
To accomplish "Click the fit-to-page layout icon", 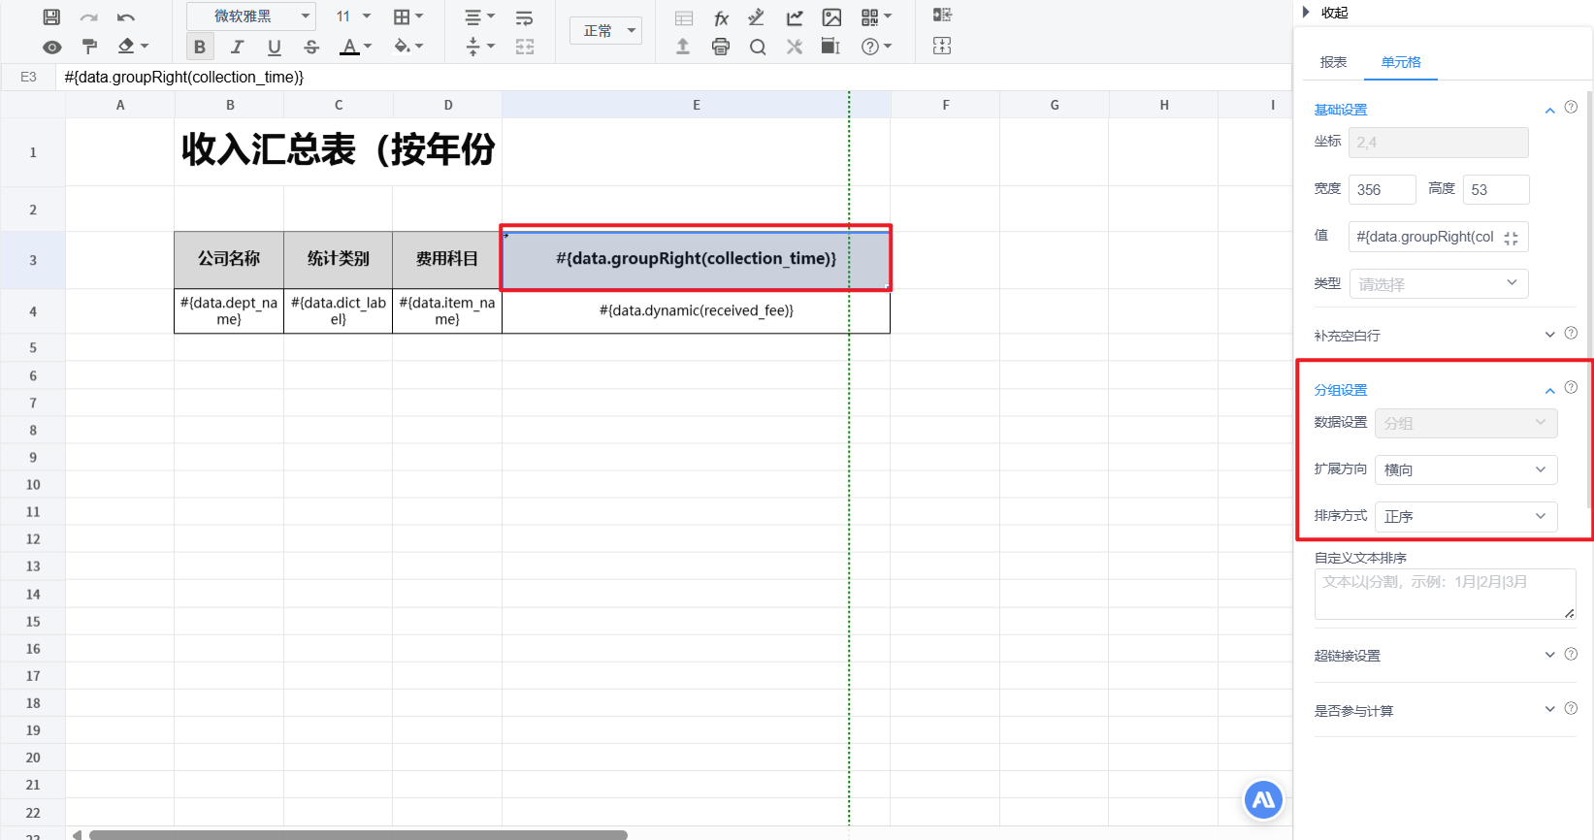I will 942,46.
